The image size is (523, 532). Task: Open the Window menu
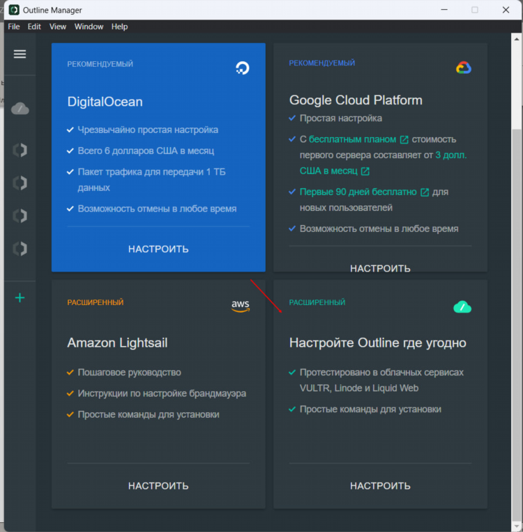point(89,26)
